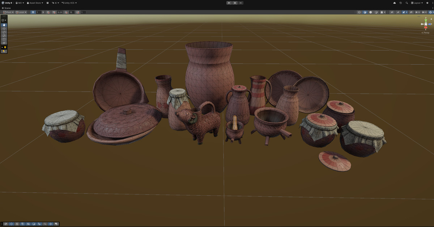Click the last icon in the bottom overlay bar
The width and height of the screenshot is (434, 227).
click(56, 224)
